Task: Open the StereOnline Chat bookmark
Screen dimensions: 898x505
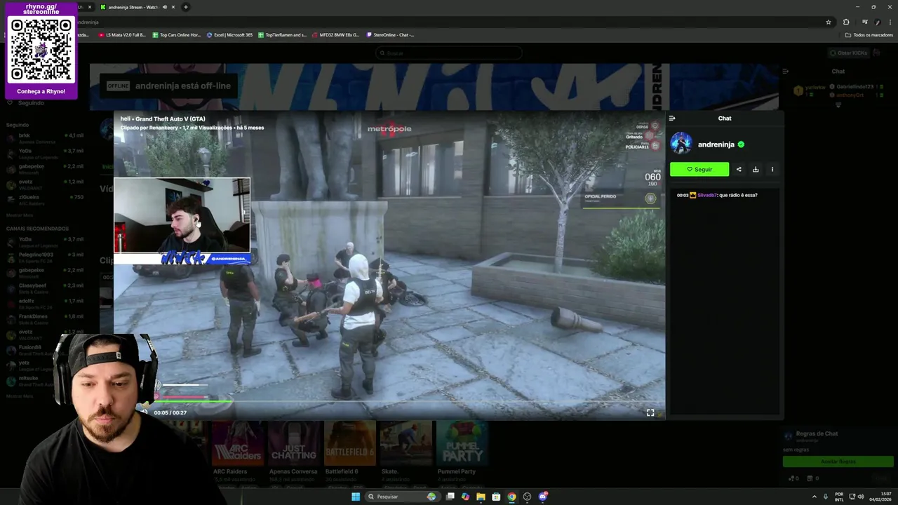Action: (x=390, y=35)
